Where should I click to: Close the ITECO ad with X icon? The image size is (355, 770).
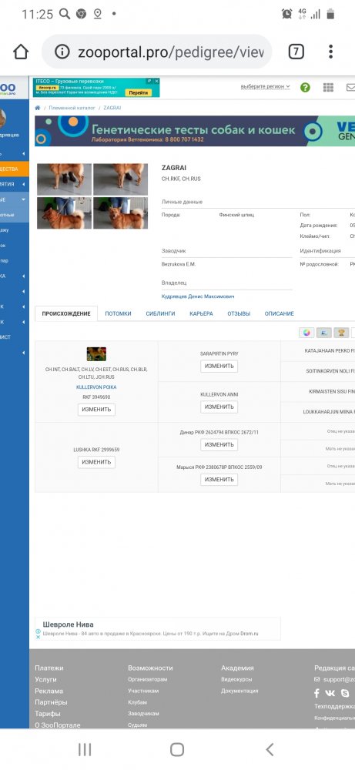pos(156,81)
